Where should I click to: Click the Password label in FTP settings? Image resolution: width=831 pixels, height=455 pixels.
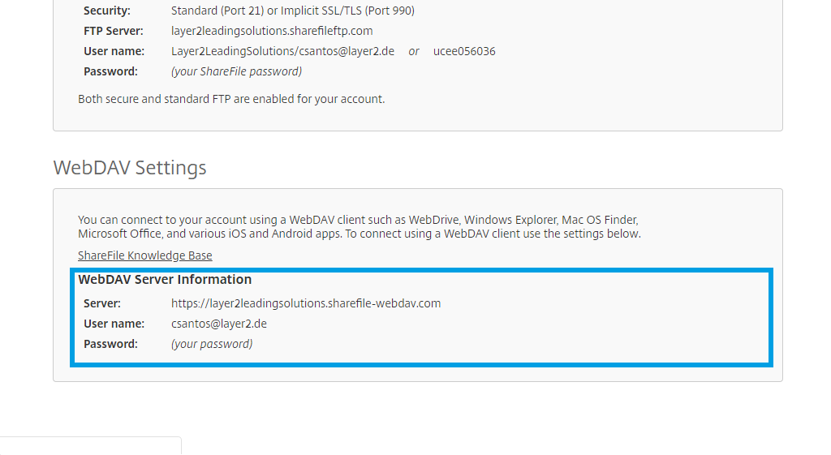[x=110, y=71]
